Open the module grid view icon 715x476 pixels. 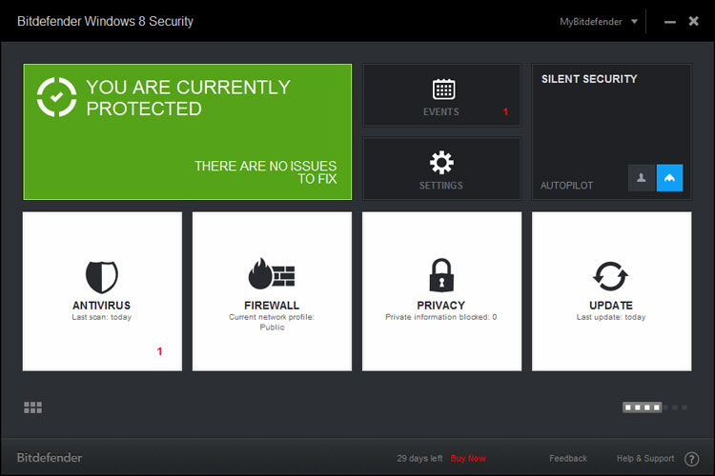[32, 407]
